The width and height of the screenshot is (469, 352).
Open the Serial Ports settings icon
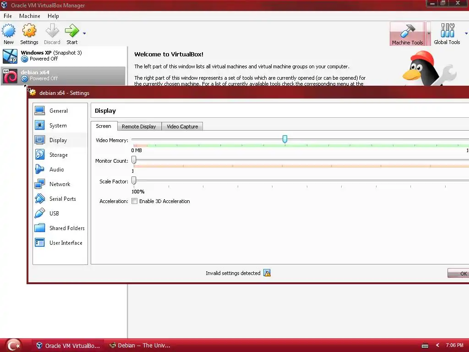tap(39, 199)
